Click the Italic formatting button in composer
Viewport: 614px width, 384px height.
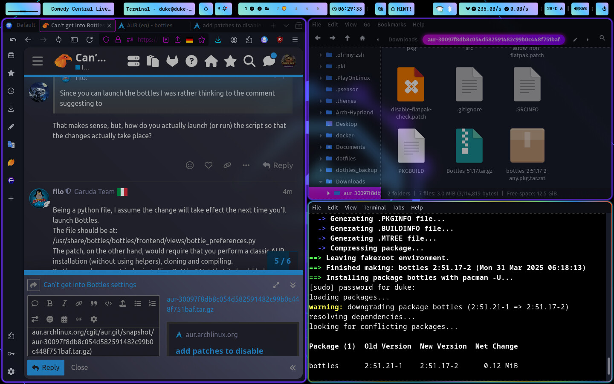point(64,303)
